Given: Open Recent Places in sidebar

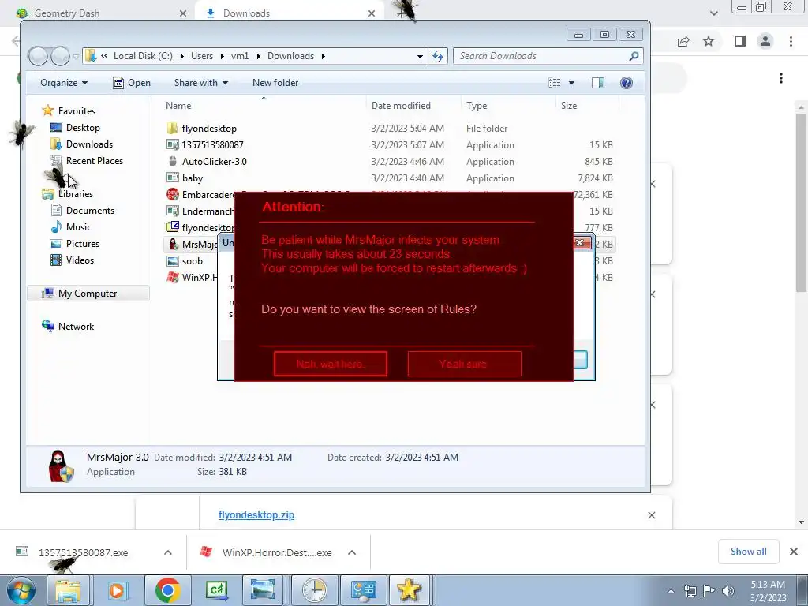Looking at the screenshot, I should point(95,160).
